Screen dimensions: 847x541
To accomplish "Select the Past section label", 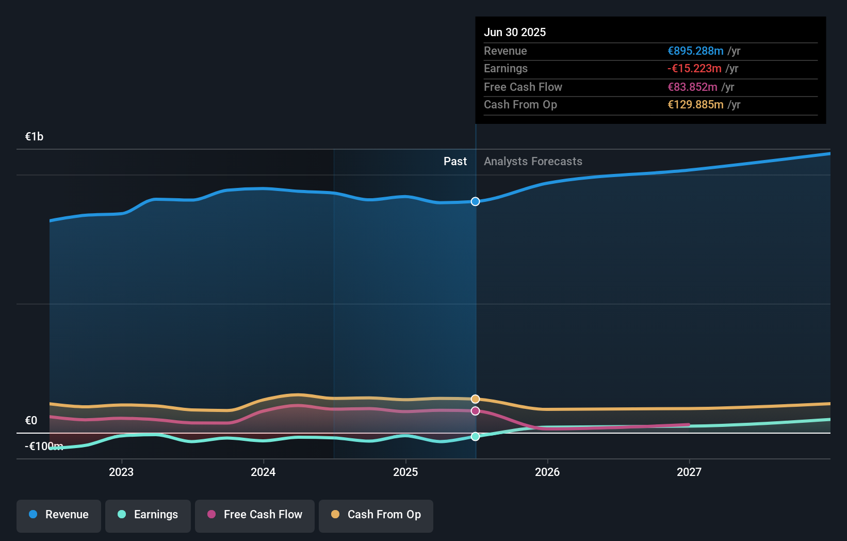I will coord(455,161).
